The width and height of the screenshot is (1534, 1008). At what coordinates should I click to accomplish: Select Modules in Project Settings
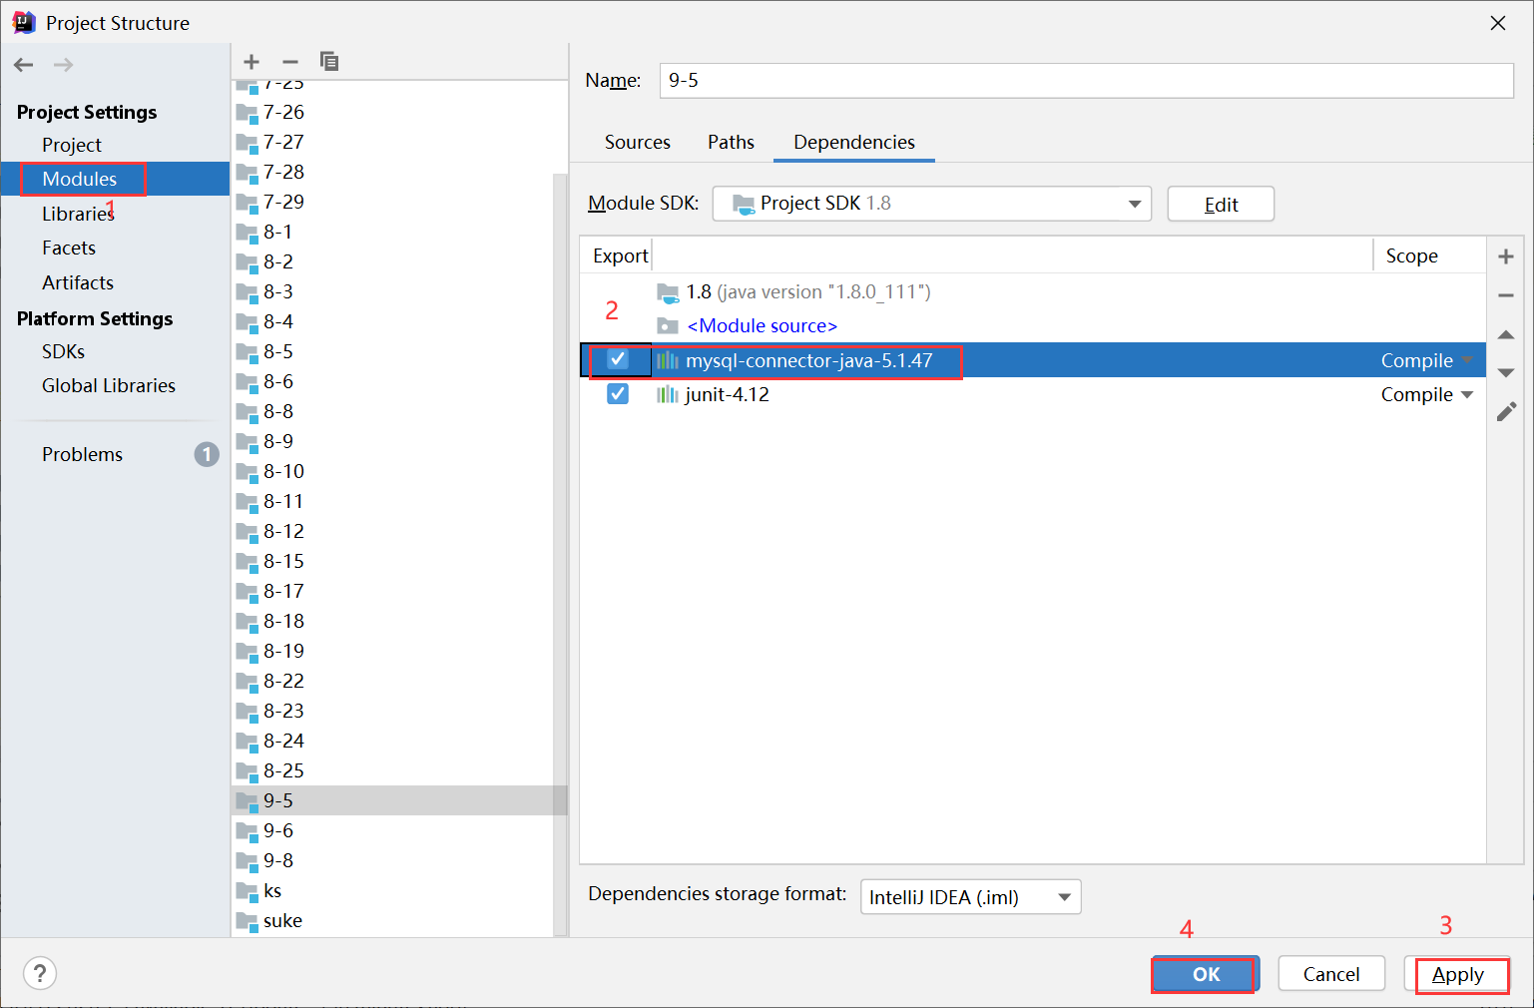point(80,179)
